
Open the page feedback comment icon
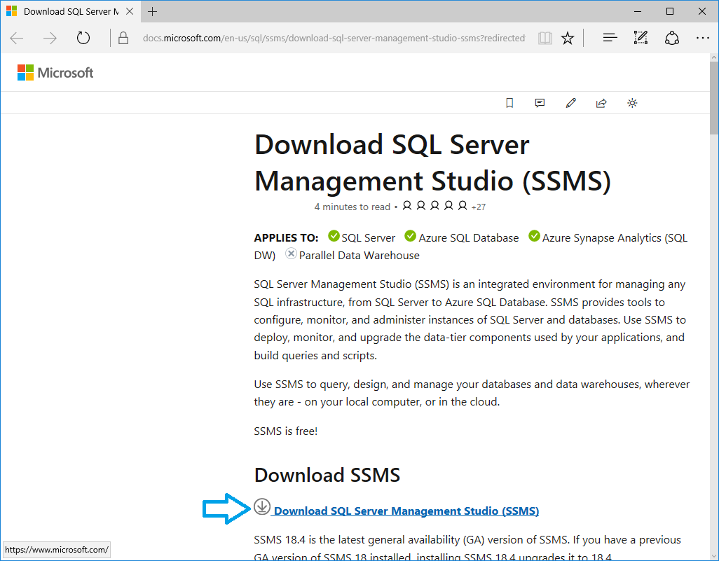[x=540, y=103]
